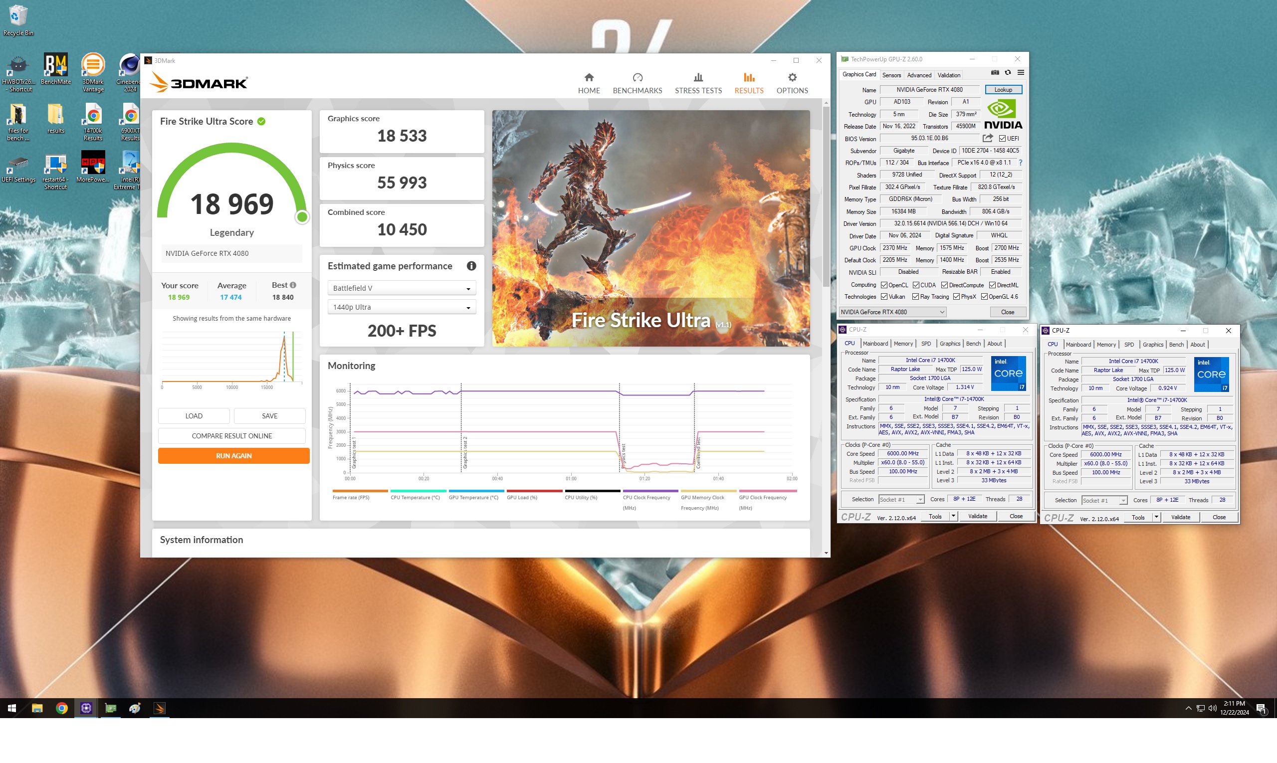Click the SAVE button in 3DMark
This screenshot has height=763, width=1277.
click(x=269, y=416)
